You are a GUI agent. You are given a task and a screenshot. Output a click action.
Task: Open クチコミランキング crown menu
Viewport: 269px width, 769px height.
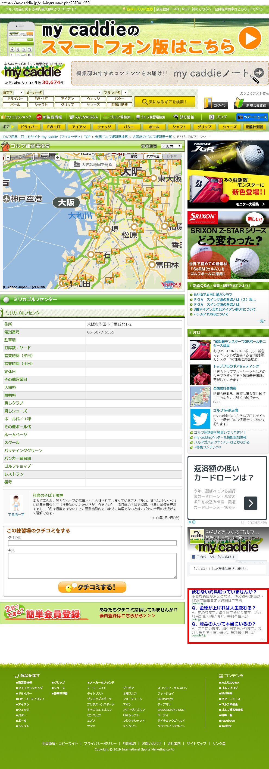click(x=16, y=117)
